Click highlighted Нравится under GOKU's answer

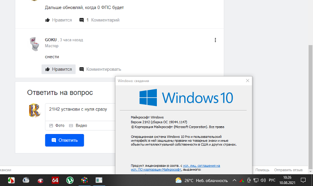pos(58,69)
